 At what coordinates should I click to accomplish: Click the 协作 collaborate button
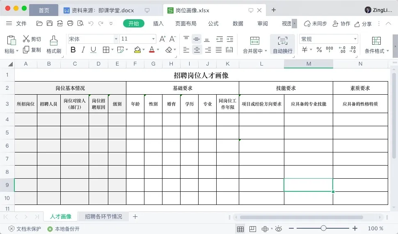(x=341, y=24)
